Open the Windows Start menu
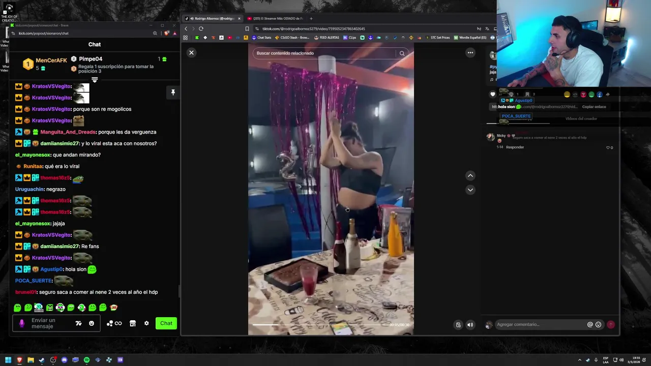Viewport: 651px width, 366px height. tap(8, 360)
